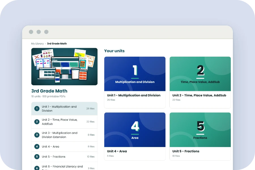Click the 'Your units' heading
The image size is (255, 170).
pyautogui.click(x=114, y=51)
